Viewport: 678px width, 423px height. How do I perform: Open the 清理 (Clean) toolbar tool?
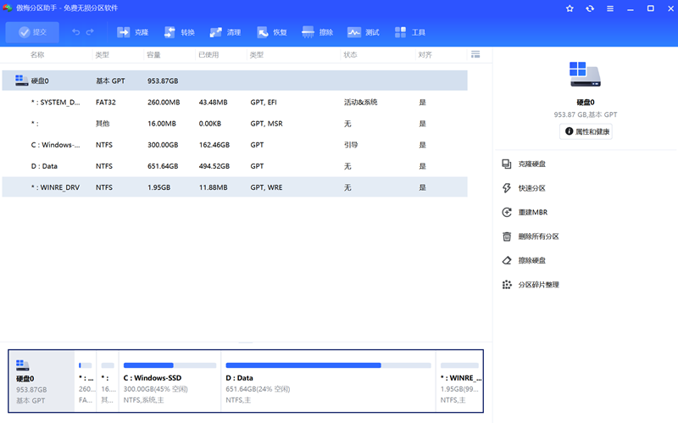(x=225, y=32)
